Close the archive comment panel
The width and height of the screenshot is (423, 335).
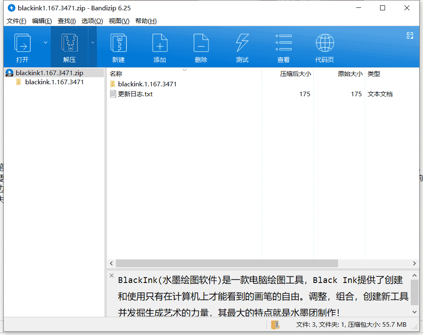(112, 276)
